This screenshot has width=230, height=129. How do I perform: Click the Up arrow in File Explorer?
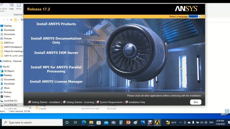click(11, 20)
